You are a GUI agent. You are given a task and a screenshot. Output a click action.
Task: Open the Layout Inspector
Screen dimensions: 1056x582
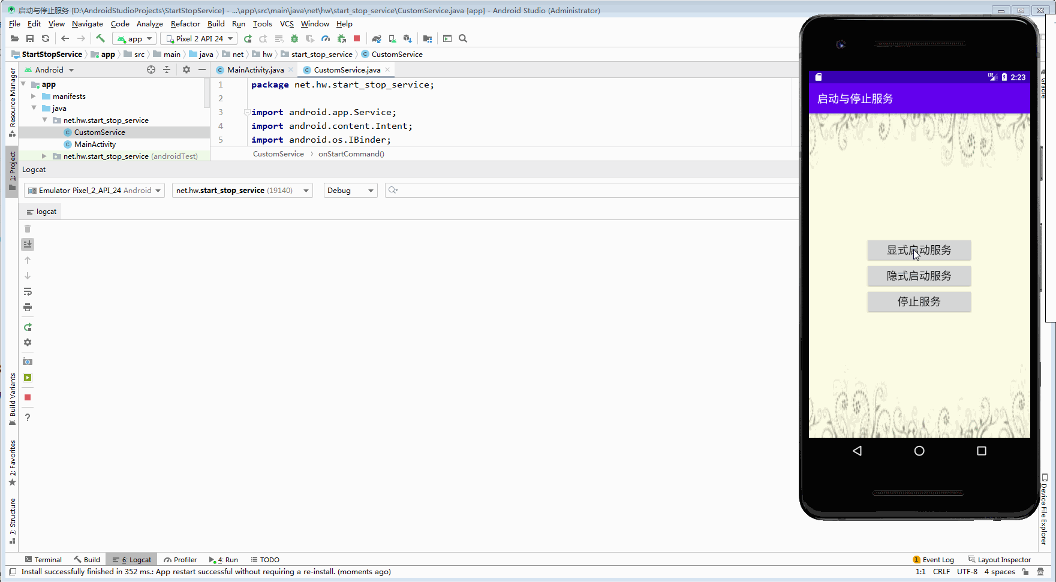tap(999, 560)
